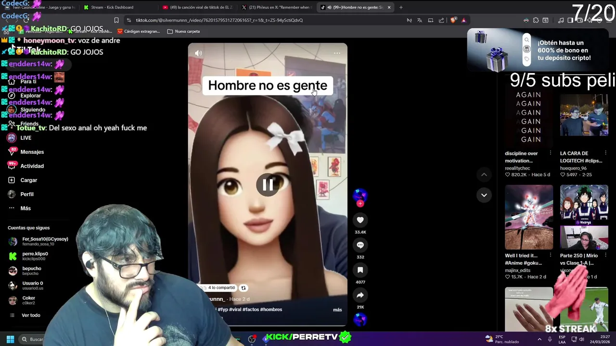Image resolution: width=616 pixels, height=346 pixels.
Task: Click the share page icon in address bar
Action: pos(441,20)
